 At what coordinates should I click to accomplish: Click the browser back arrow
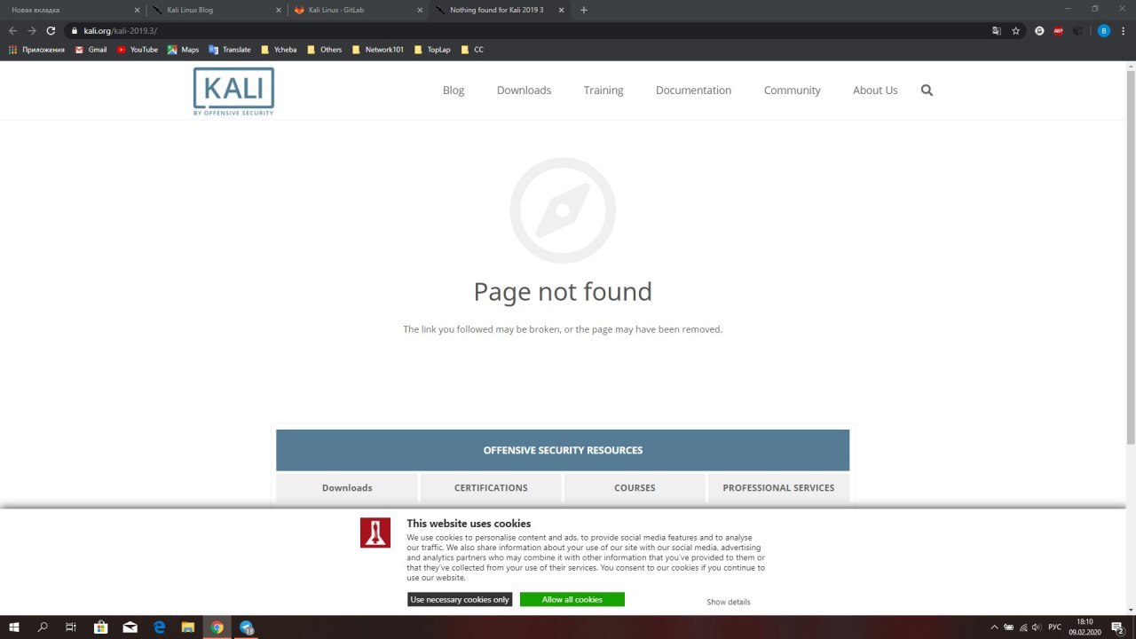click(12, 30)
